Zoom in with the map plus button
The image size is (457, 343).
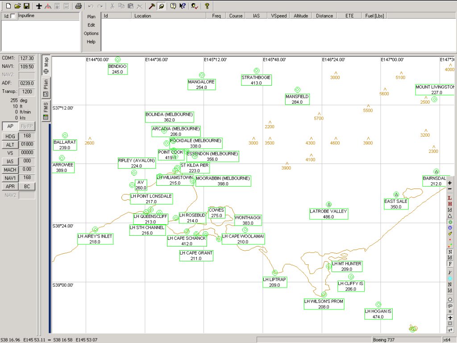[x=450, y=183]
